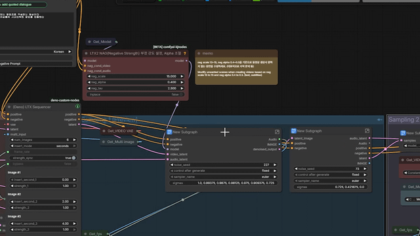
Task: Click the denoised_output port on New Subgraph
Action: [280, 149]
